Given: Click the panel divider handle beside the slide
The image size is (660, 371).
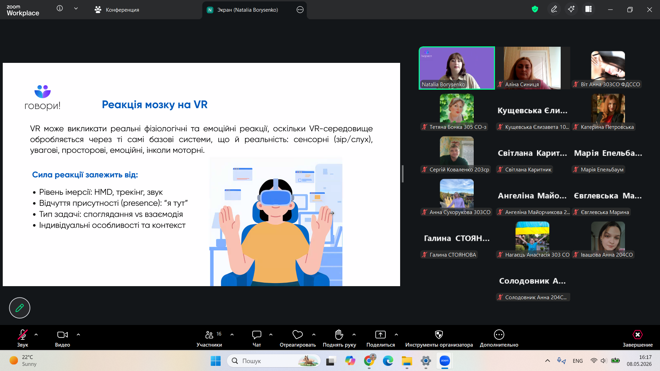Looking at the screenshot, I should pyautogui.click(x=403, y=174).
